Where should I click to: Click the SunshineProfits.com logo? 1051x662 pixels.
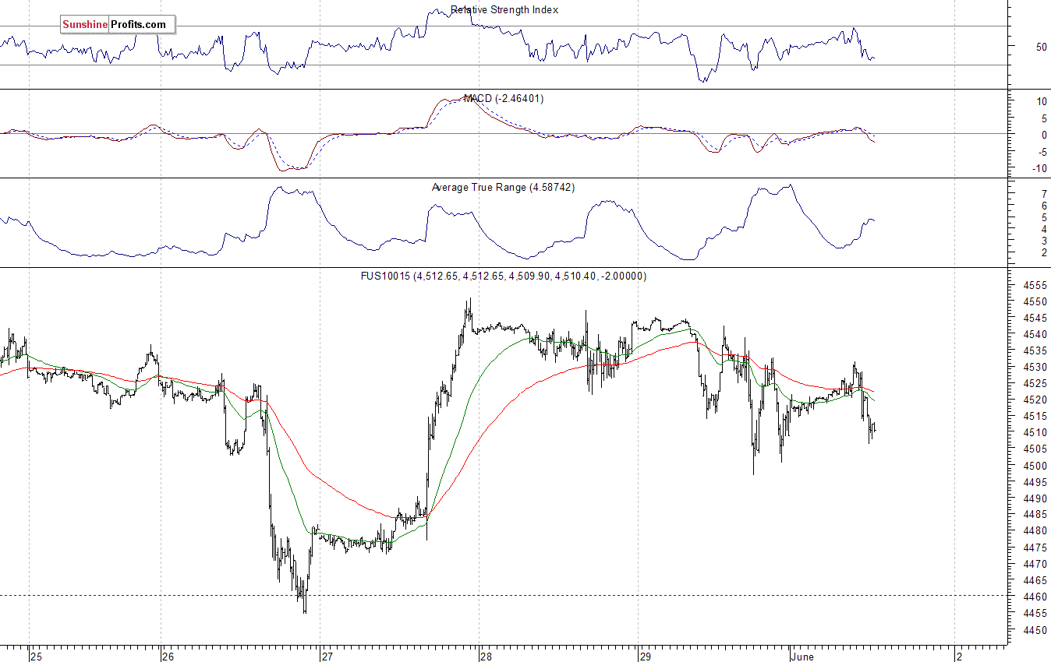pos(118,25)
